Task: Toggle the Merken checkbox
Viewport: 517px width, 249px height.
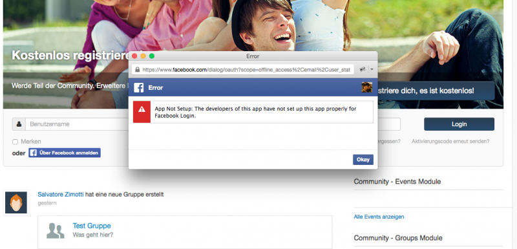Action: [x=15, y=142]
